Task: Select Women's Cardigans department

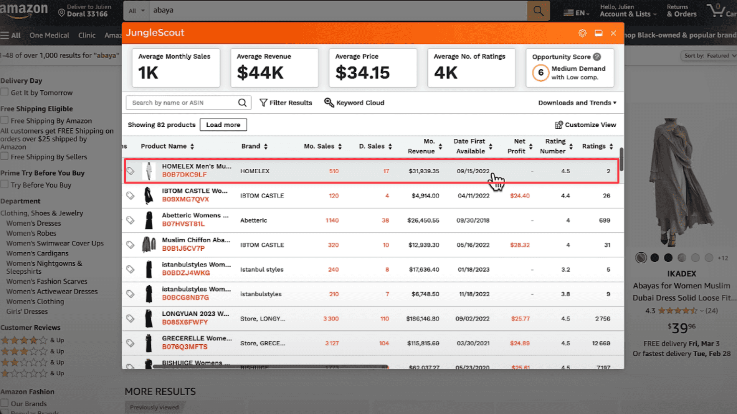Action: click(x=37, y=253)
